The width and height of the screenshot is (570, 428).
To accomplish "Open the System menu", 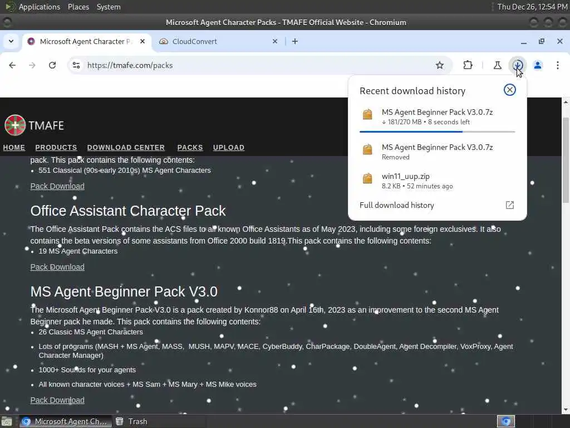I will [109, 7].
